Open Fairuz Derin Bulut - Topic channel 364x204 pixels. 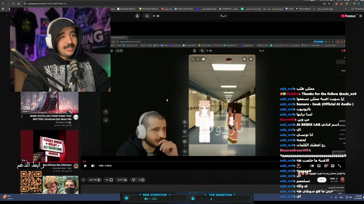pyautogui.click(x=62, y=168)
